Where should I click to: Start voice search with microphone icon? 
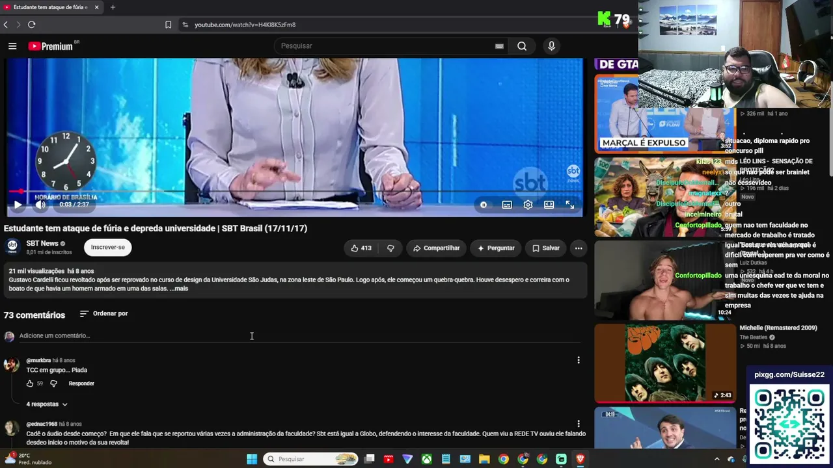click(x=551, y=46)
